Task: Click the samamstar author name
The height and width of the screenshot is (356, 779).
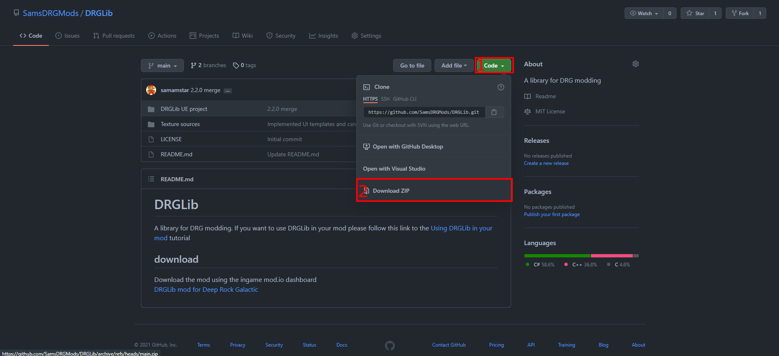Action: pyautogui.click(x=175, y=90)
